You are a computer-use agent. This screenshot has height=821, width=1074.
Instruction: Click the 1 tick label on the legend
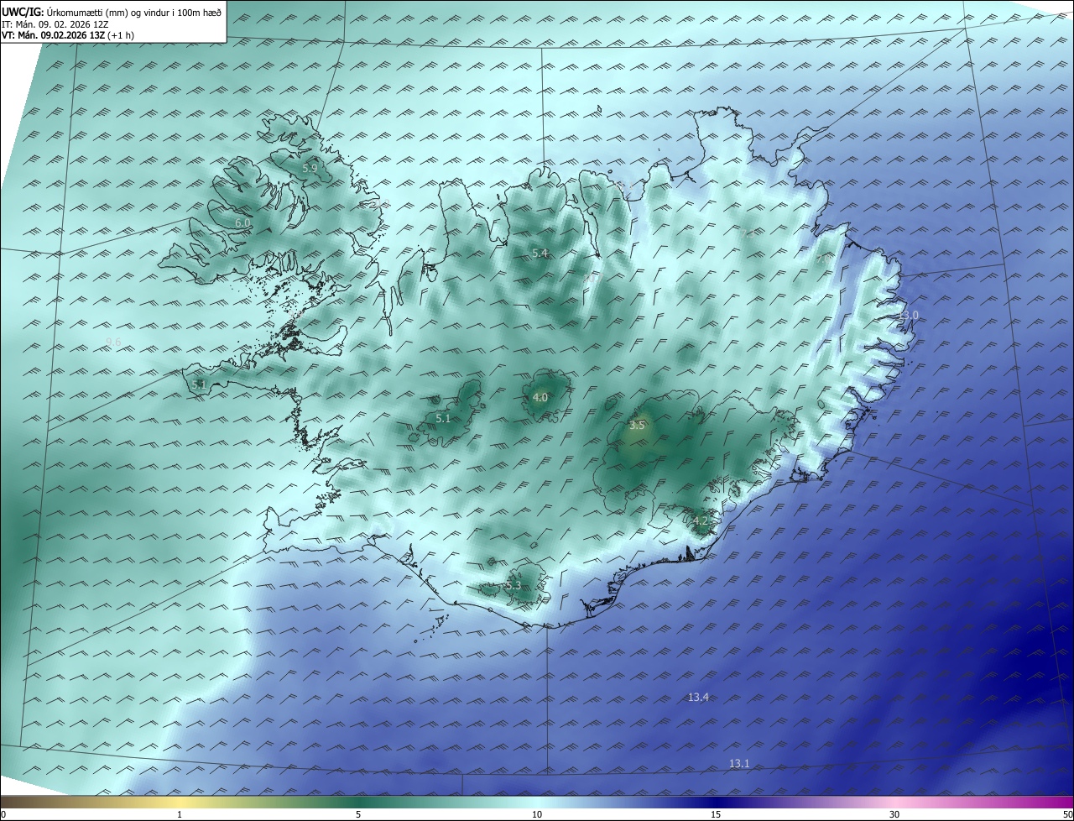tap(180, 814)
